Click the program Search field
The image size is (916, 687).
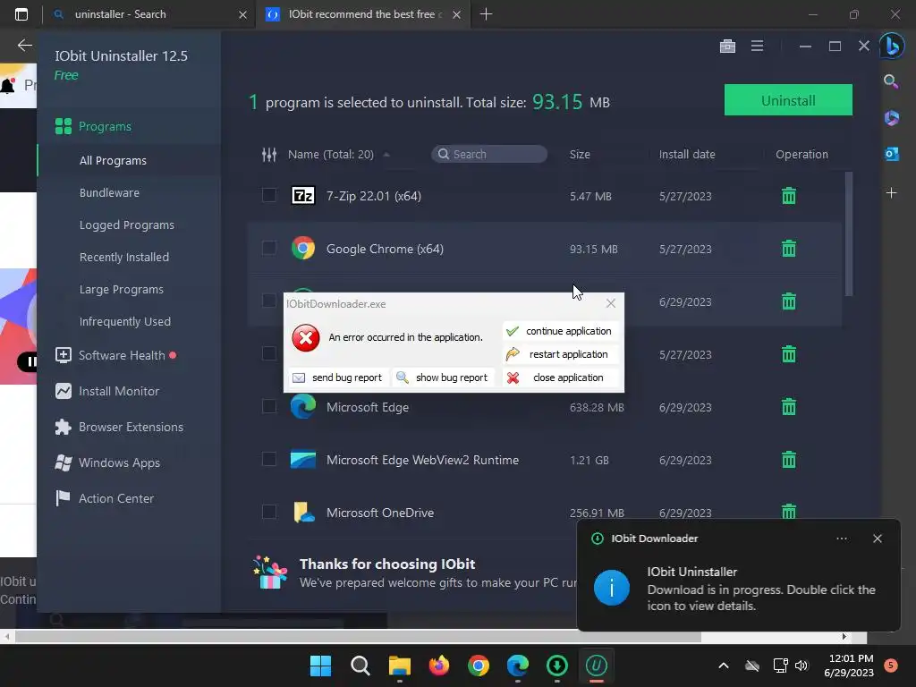[x=489, y=154]
